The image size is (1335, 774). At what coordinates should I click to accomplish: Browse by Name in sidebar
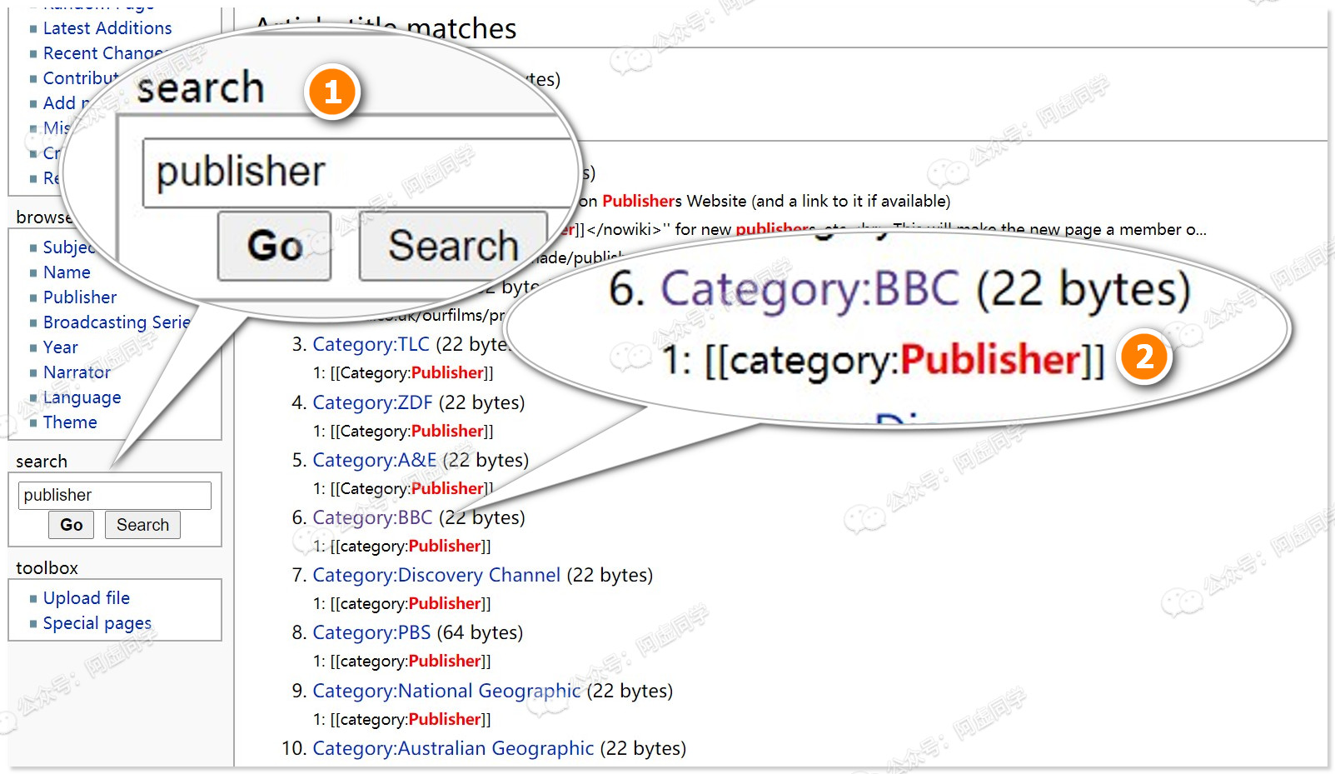[x=67, y=272]
